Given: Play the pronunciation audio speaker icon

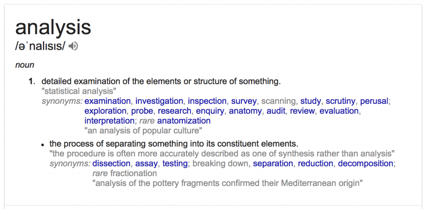Looking at the screenshot, I should tap(73, 47).
